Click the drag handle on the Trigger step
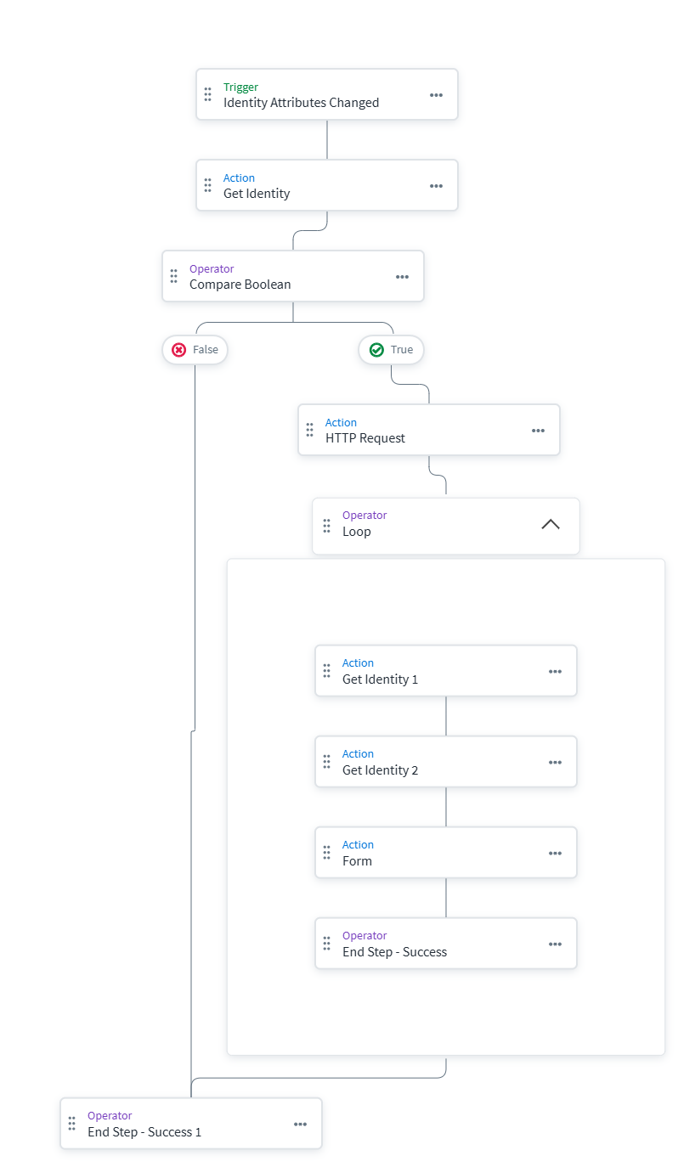 tap(207, 94)
